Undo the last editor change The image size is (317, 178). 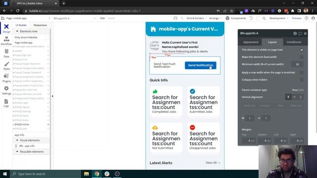[x=251, y=18]
